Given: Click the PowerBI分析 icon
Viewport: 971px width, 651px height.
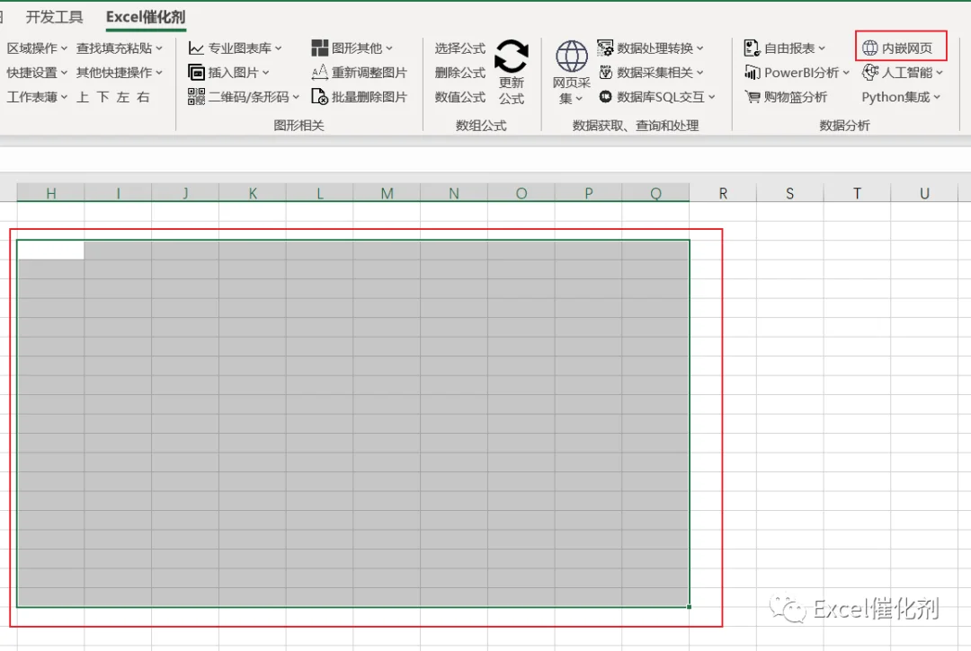Looking at the screenshot, I should 752,73.
